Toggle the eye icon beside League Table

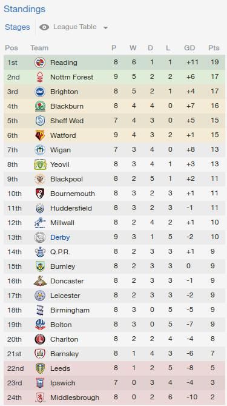tap(44, 27)
